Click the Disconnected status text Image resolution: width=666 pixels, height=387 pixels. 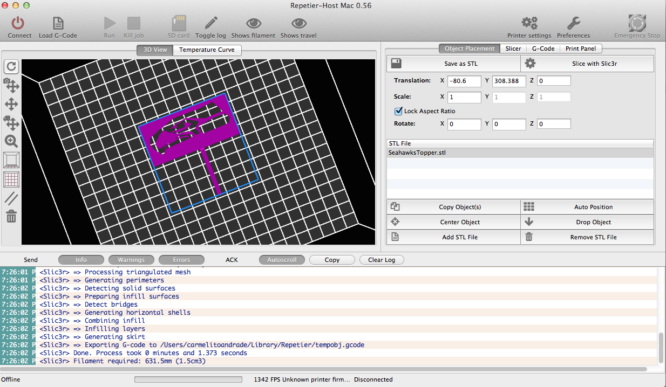(x=373, y=379)
